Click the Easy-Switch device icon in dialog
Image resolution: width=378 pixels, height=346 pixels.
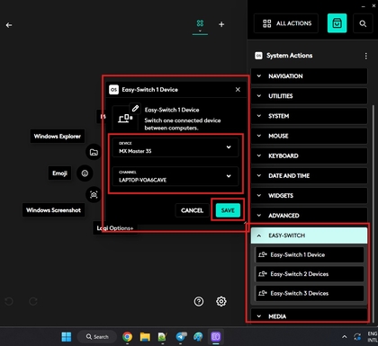(x=125, y=118)
